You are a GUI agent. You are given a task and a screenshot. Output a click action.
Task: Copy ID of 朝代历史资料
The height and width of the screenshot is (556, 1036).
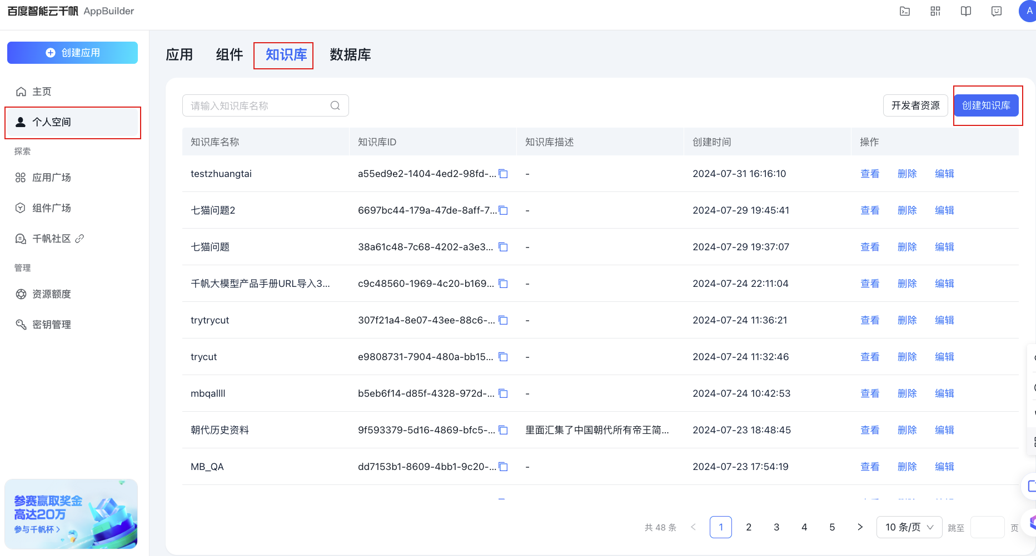click(x=504, y=430)
